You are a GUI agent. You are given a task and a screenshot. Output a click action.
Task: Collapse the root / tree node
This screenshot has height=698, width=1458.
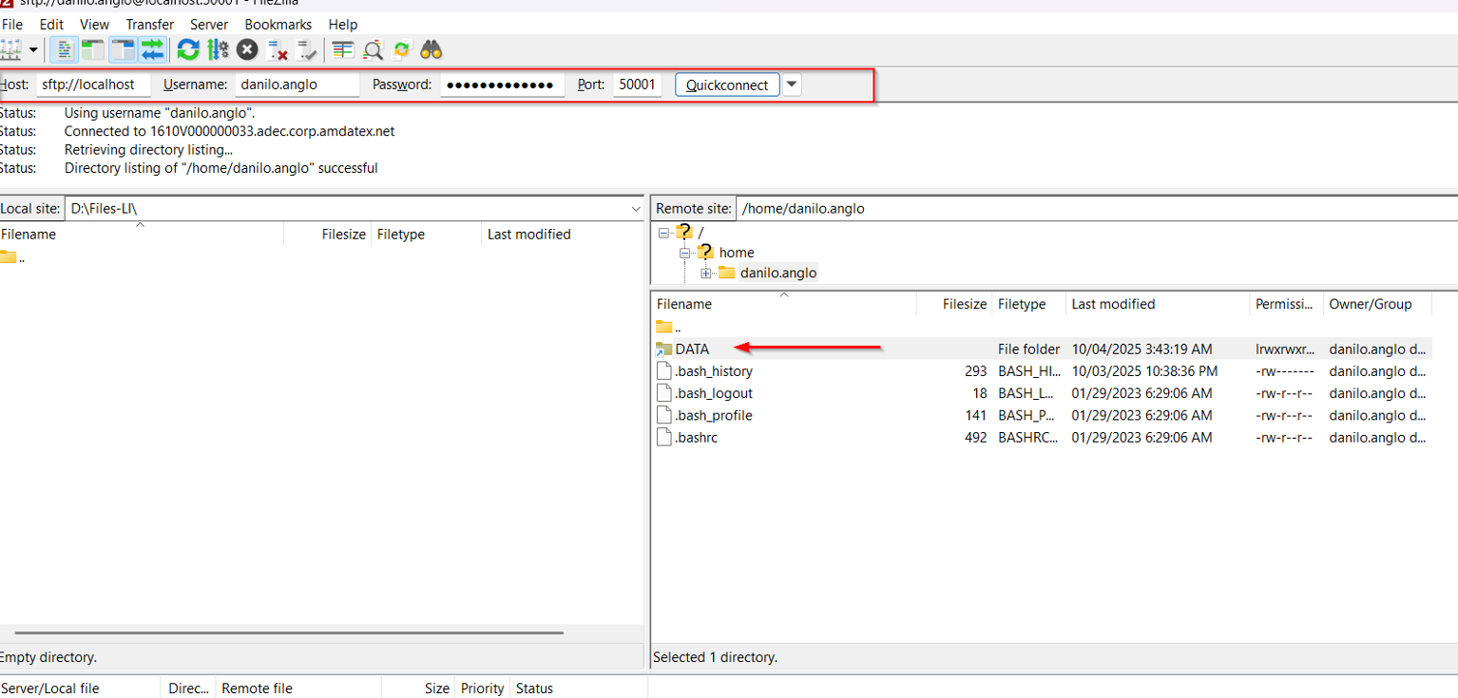(x=663, y=233)
